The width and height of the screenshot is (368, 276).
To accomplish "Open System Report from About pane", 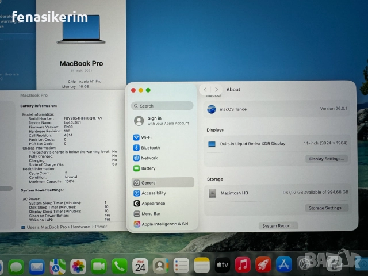I will [x=278, y=226].
